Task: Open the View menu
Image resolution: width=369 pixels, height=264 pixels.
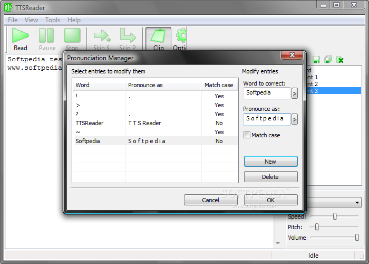Action: (x=31, y=20)
